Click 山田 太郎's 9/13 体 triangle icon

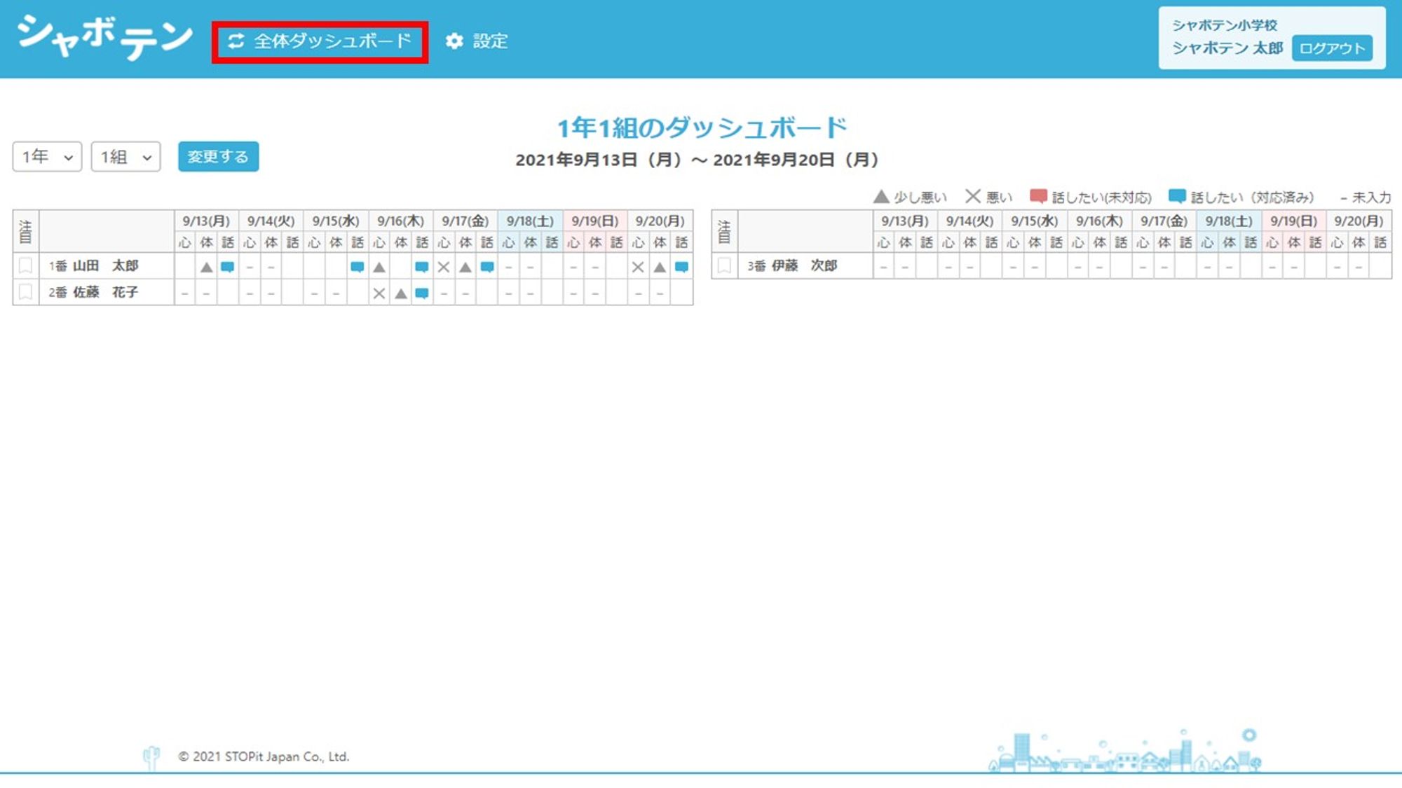[206, 267]
